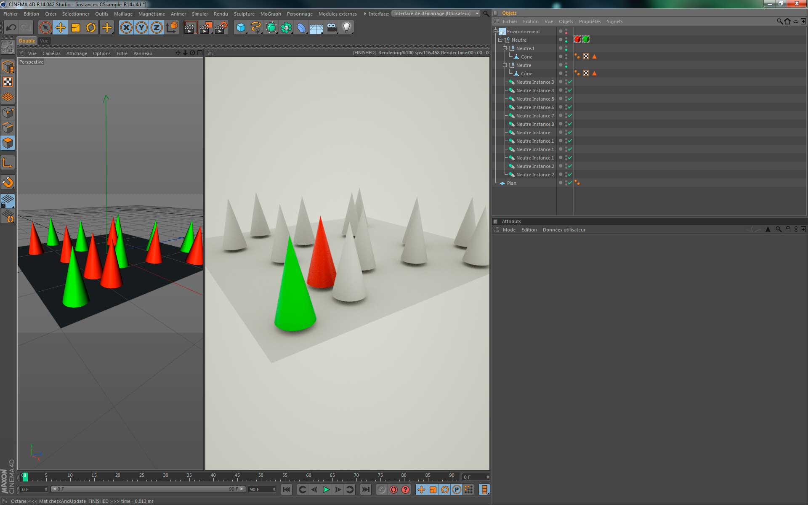Screen dimensions: 808x505
Task: Select the Move tool in toolbar
Action: [61, 28]
